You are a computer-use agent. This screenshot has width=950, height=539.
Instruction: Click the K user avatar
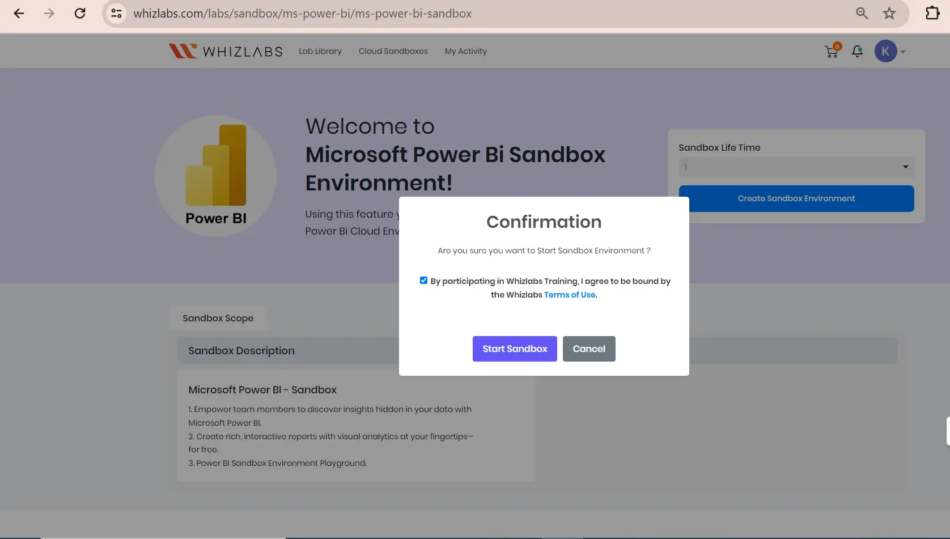point(885,52)
